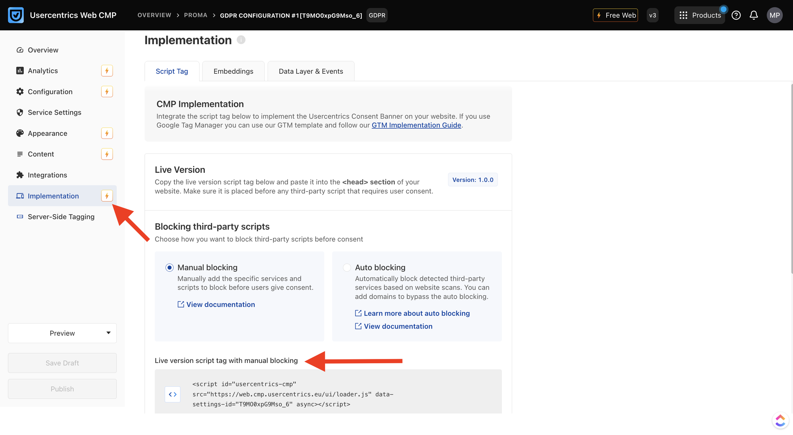The height and width of the screenshot is (435, 793).
Task: Click the Free Web plan button
Action: pyautogui.click(x=615, y=15)
